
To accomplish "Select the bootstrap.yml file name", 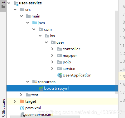I will pos(56,88).
